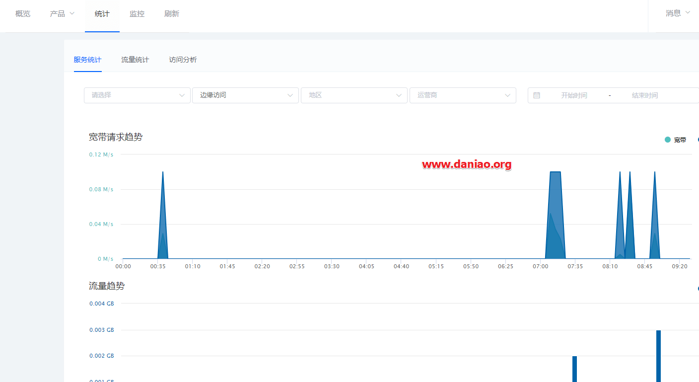
Task: Click the 0.003 GB axis label
Action: pos(102,330)
